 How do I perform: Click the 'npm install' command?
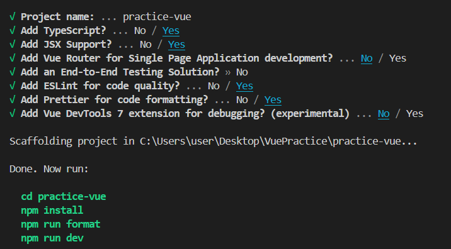click(52, 210)
